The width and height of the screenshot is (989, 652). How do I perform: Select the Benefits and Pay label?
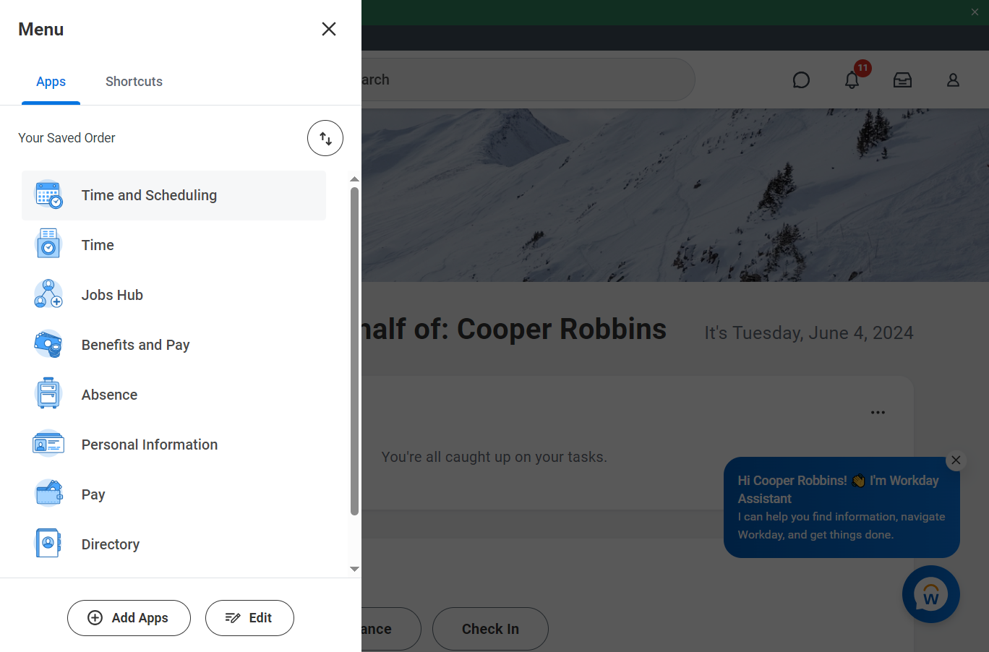click(x=135, y=345)
